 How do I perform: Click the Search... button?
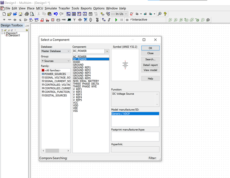150,59
